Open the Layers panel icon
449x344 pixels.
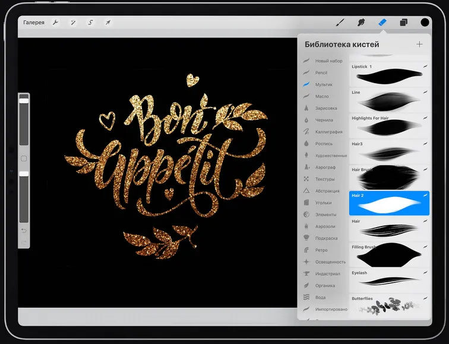[404, 23]
